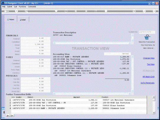Click the back arrow toolbar icon

coord(7,11)
